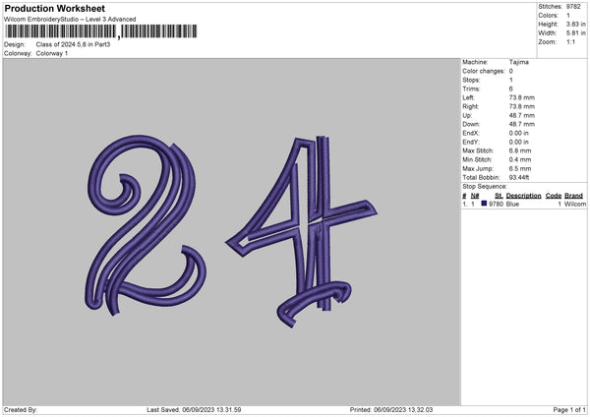Click Max Jump value 6.5 mm
Image resolution: width=590 pixels, height=417 pixels.
click(520, 168)
